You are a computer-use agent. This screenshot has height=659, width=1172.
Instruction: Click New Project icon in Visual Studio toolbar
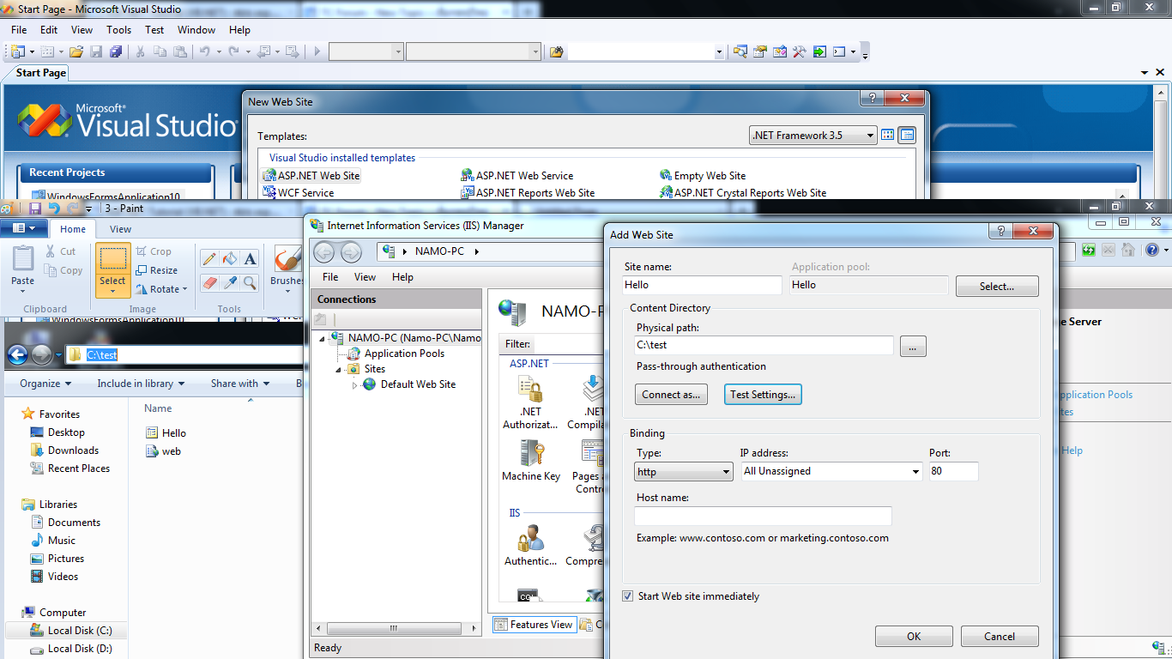click(17, 51)
